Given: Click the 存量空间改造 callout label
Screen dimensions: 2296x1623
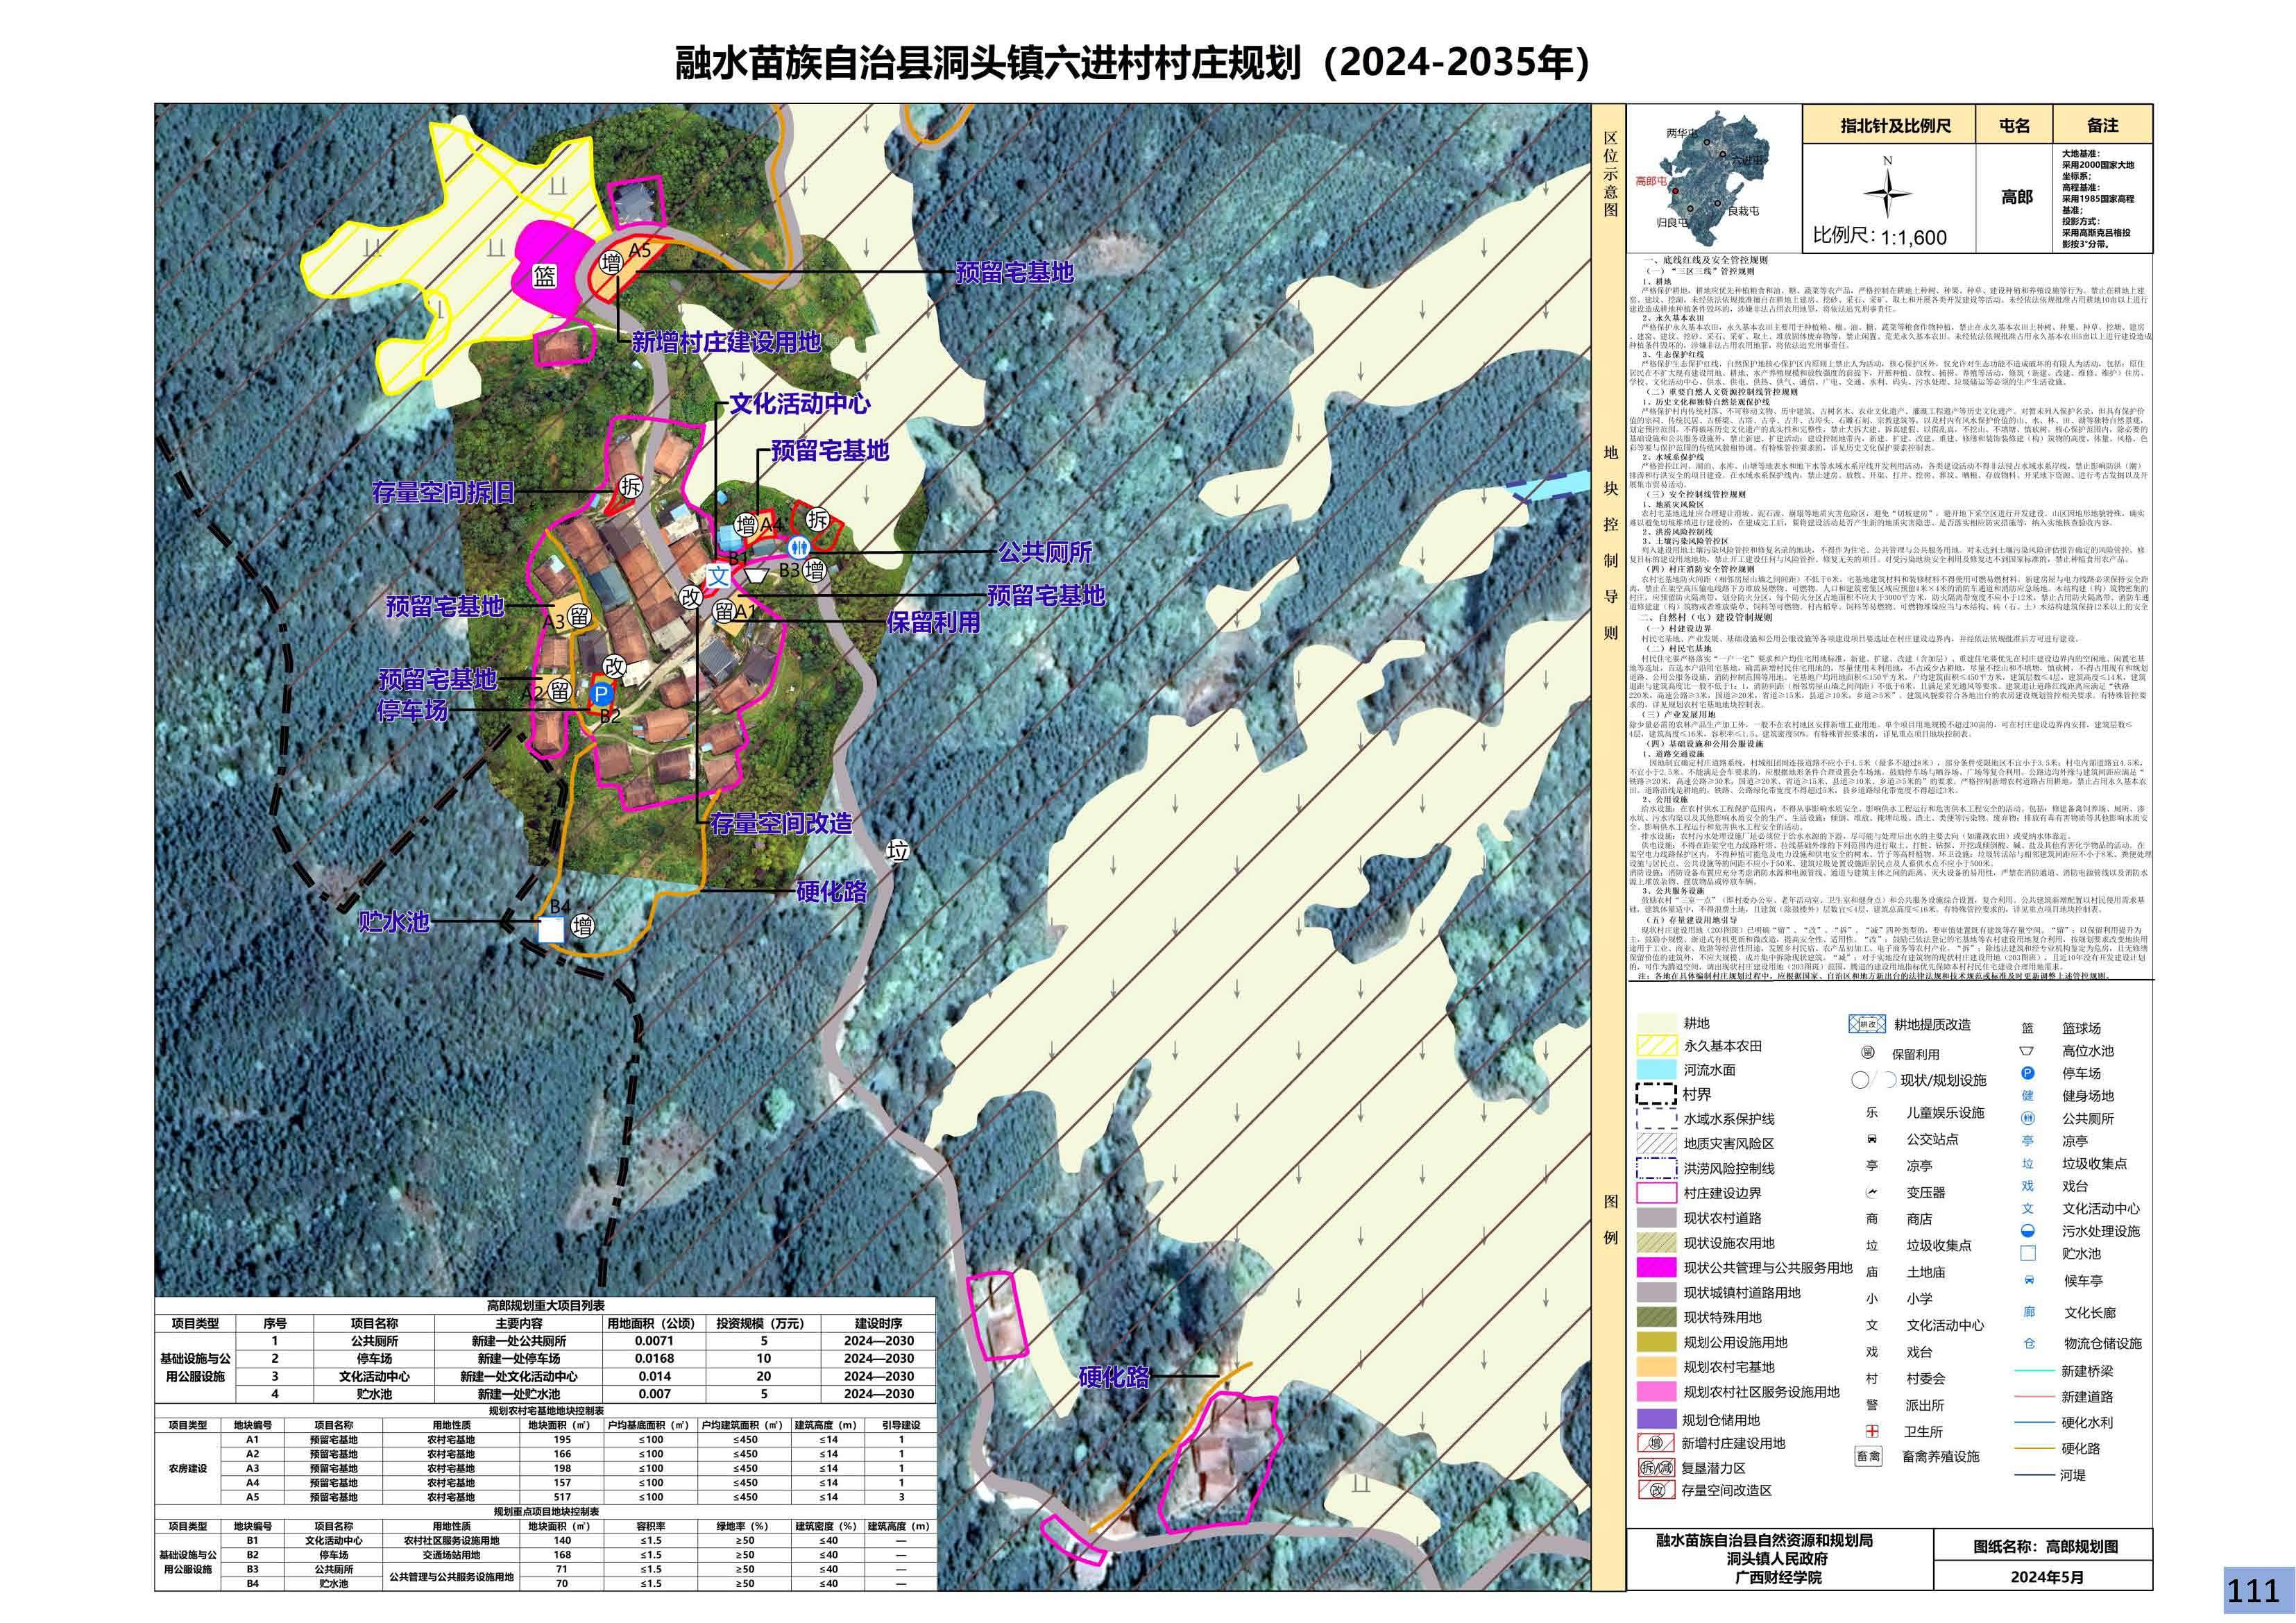Looking at the screenshot, I should (x=781, y=823).
